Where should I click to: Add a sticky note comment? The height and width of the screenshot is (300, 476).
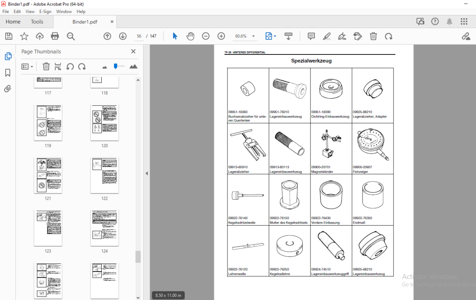pos(311,37)
